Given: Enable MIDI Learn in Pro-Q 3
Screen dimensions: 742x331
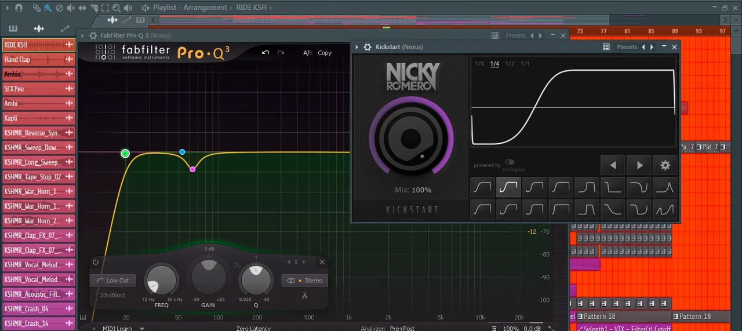Looking at the screenshot, I should 118,329.
